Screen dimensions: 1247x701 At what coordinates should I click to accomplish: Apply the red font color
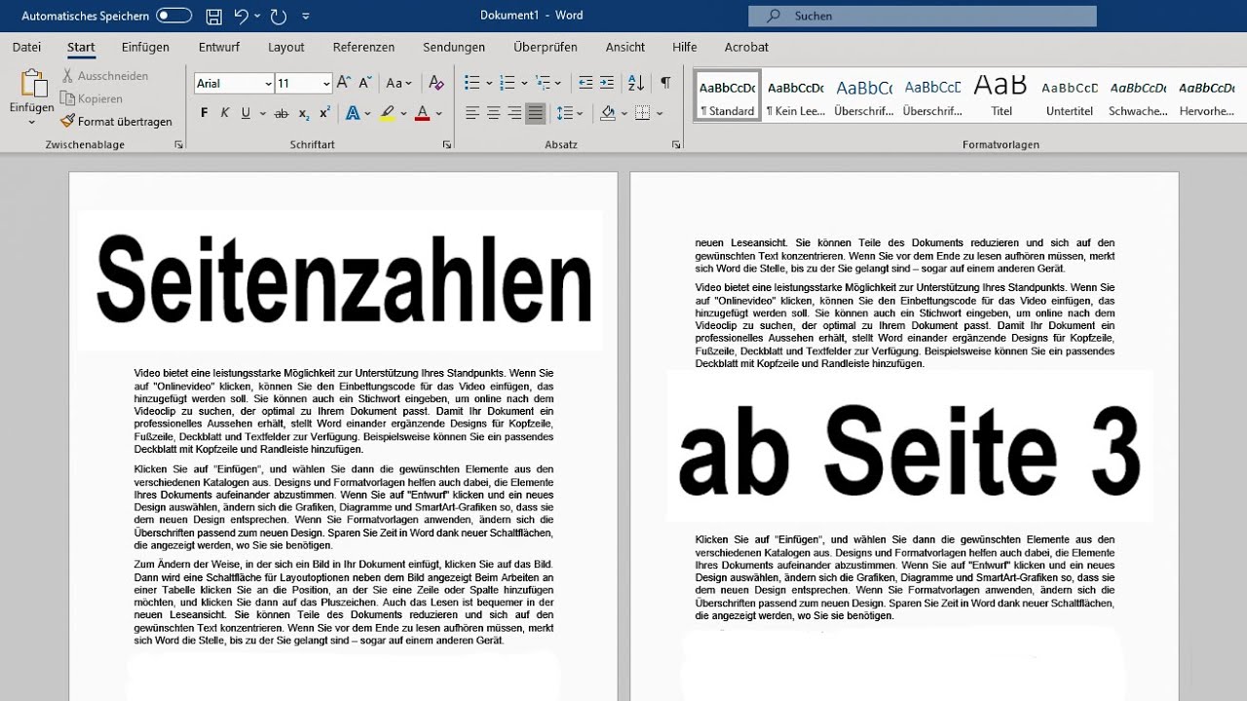[x=422, y=114]
